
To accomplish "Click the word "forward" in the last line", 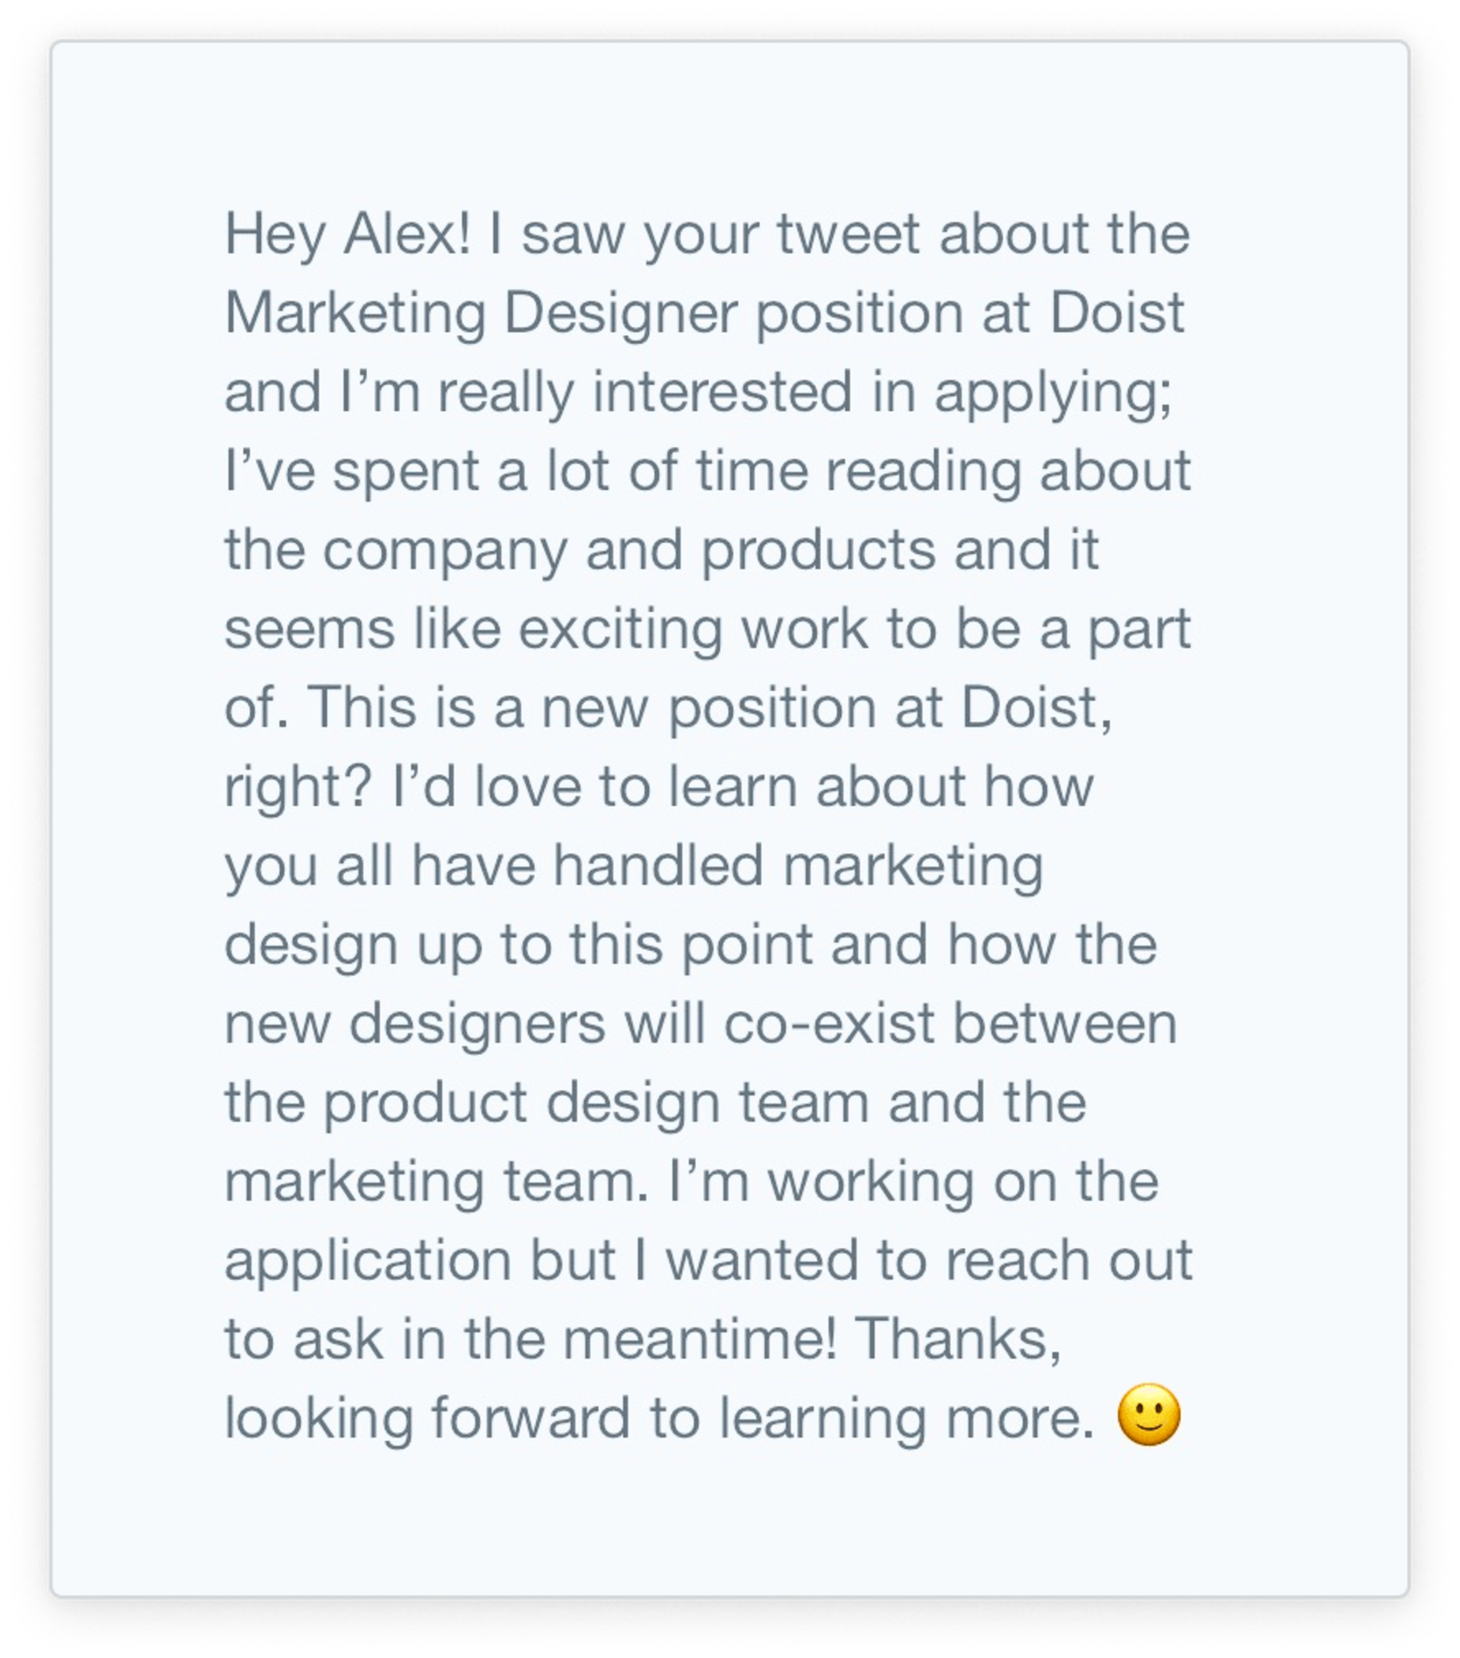I will [530, 1418].
